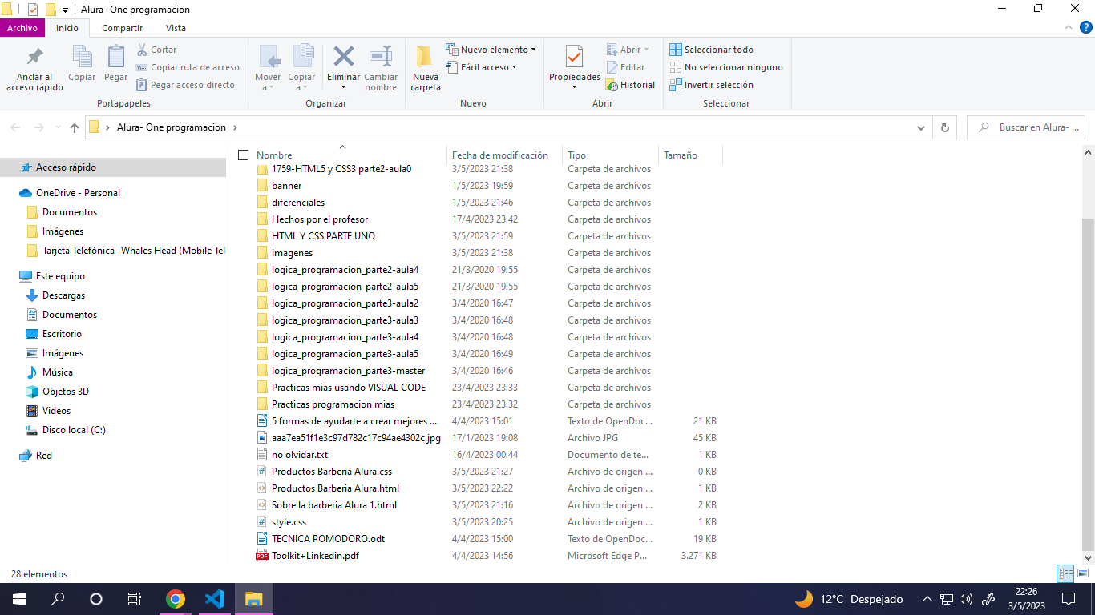1095x615 pixels.
Task: Open the Windows Start menu
Action: point(19,599)
